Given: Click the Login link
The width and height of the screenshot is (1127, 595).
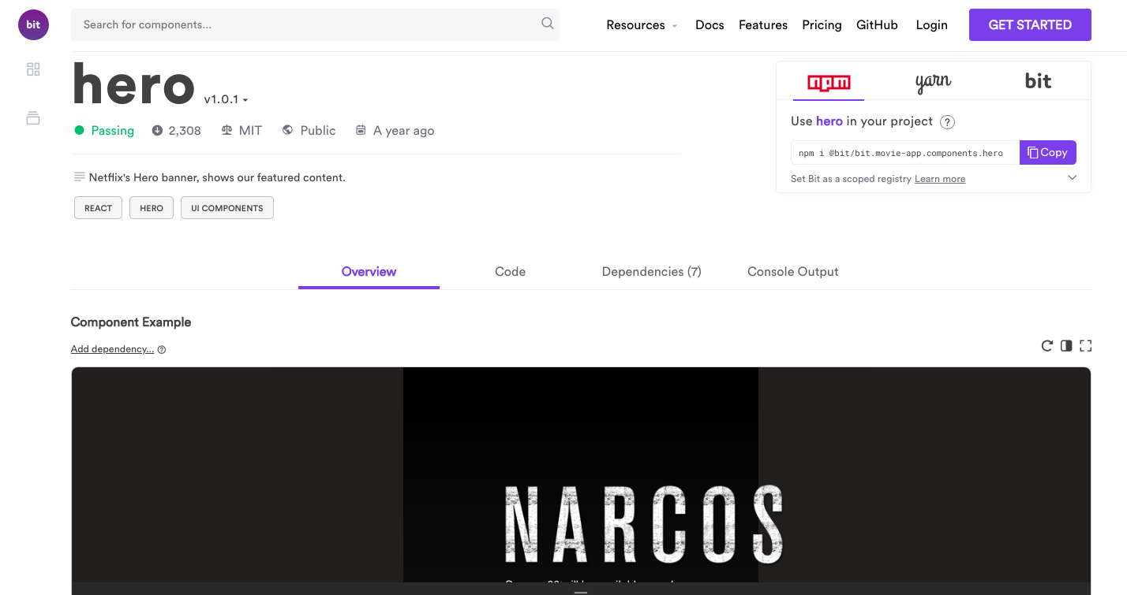Looking at the screenshot, I should pyautogui.click(x=931, y=24).
